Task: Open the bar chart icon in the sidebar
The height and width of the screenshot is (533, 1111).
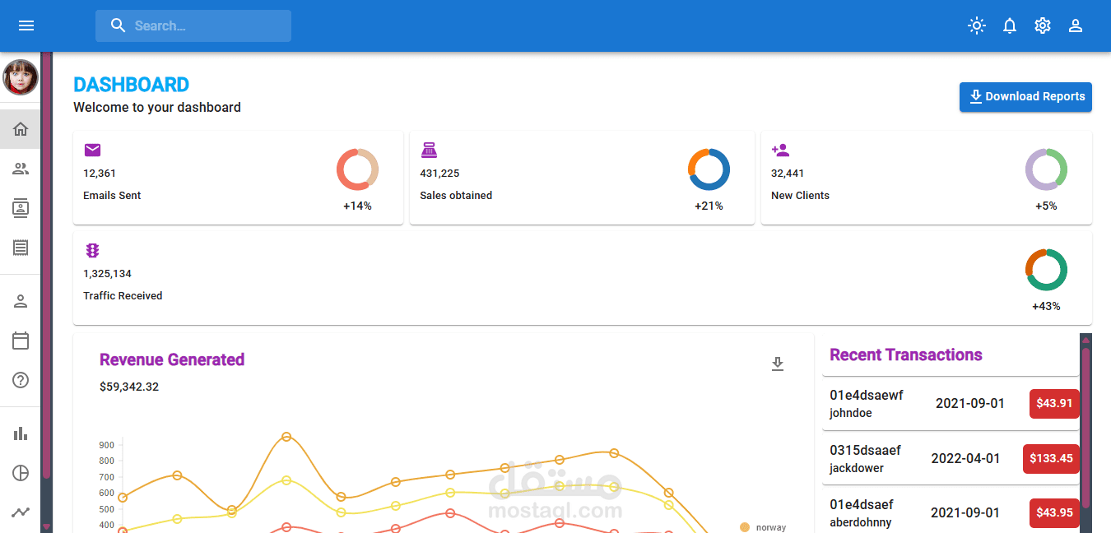Action: click(21, 433)
